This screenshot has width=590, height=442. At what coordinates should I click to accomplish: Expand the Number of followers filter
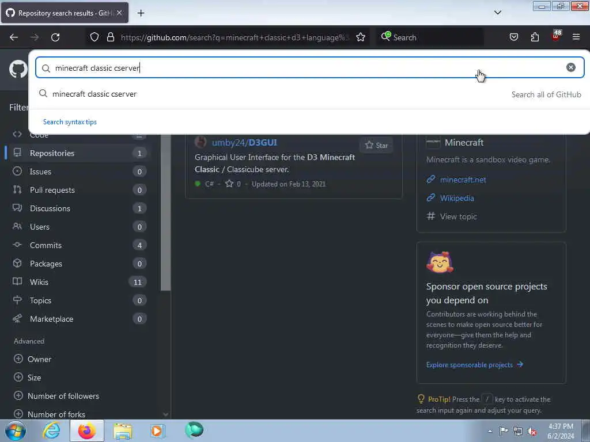pos(56,396)
